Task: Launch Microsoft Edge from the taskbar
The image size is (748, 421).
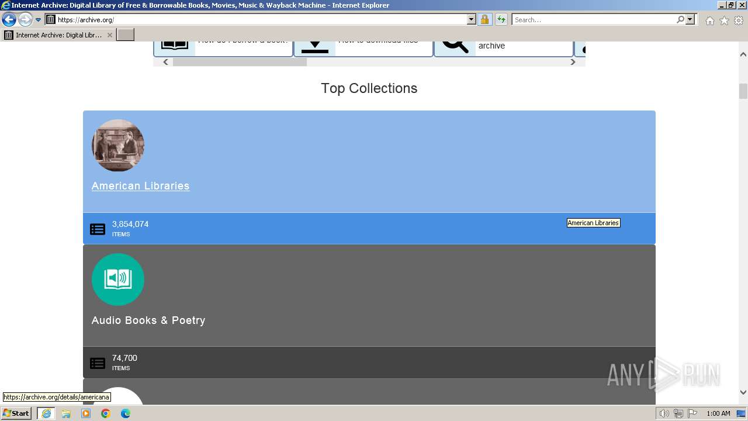Action: [126, 413]
